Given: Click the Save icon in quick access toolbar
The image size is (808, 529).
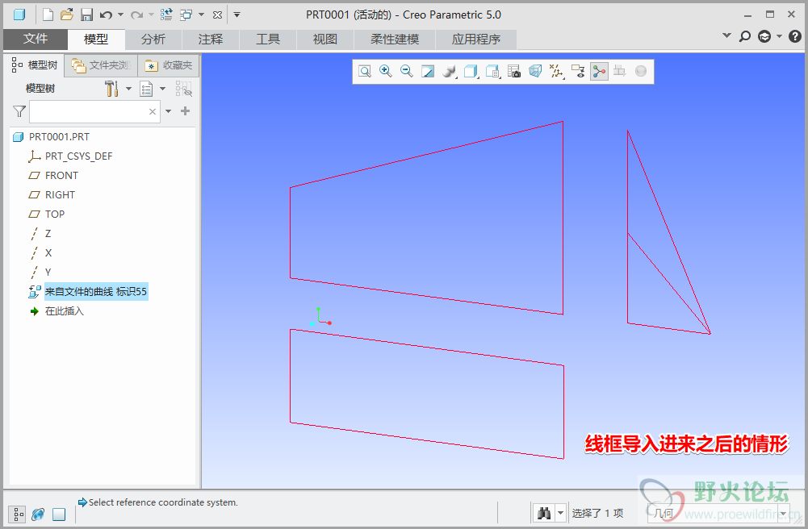Looking at the screenshot, I should (87, 15).
